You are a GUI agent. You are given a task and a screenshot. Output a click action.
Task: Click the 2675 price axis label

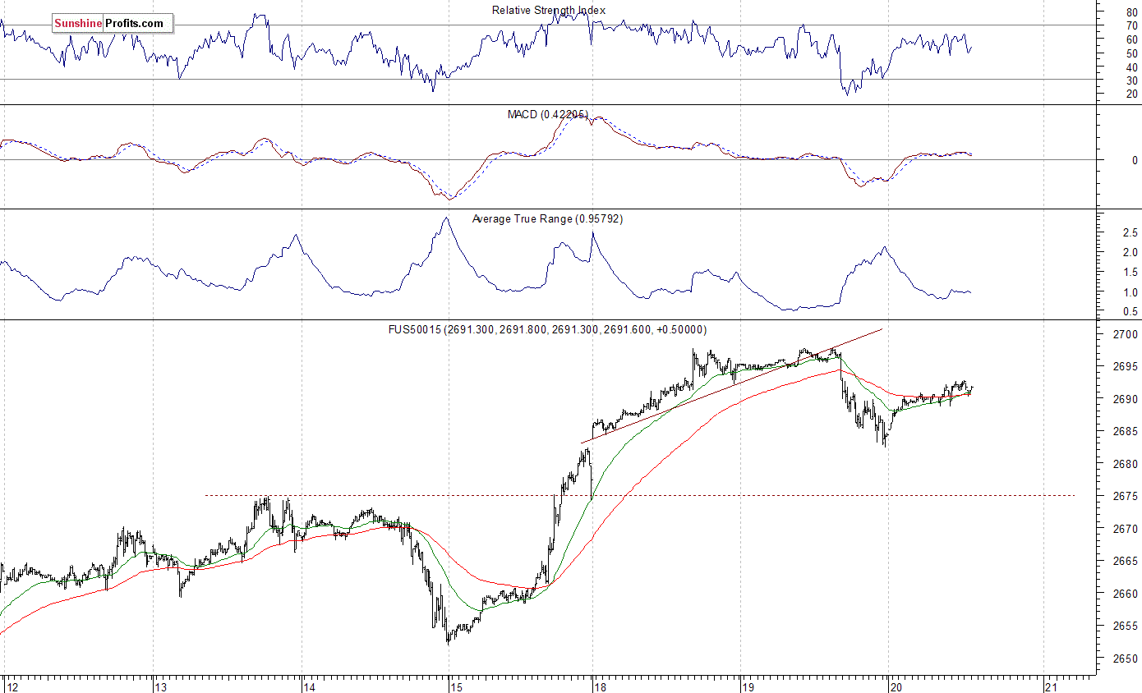coord(1126,497)
